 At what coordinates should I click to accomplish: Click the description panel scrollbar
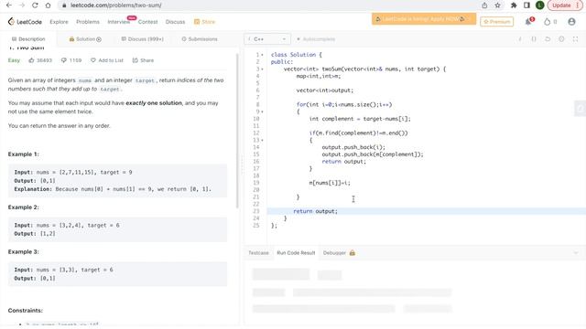point(238,131)
